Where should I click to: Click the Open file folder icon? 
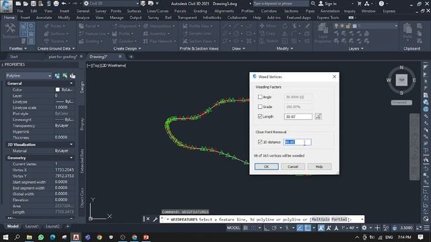point(26,3)
